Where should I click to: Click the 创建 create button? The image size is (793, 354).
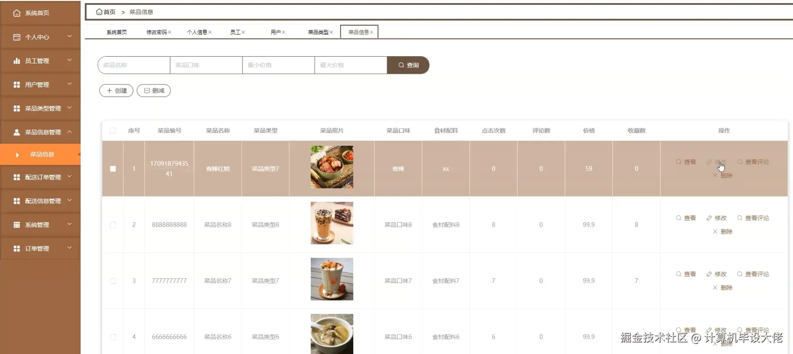click(116, 91)
